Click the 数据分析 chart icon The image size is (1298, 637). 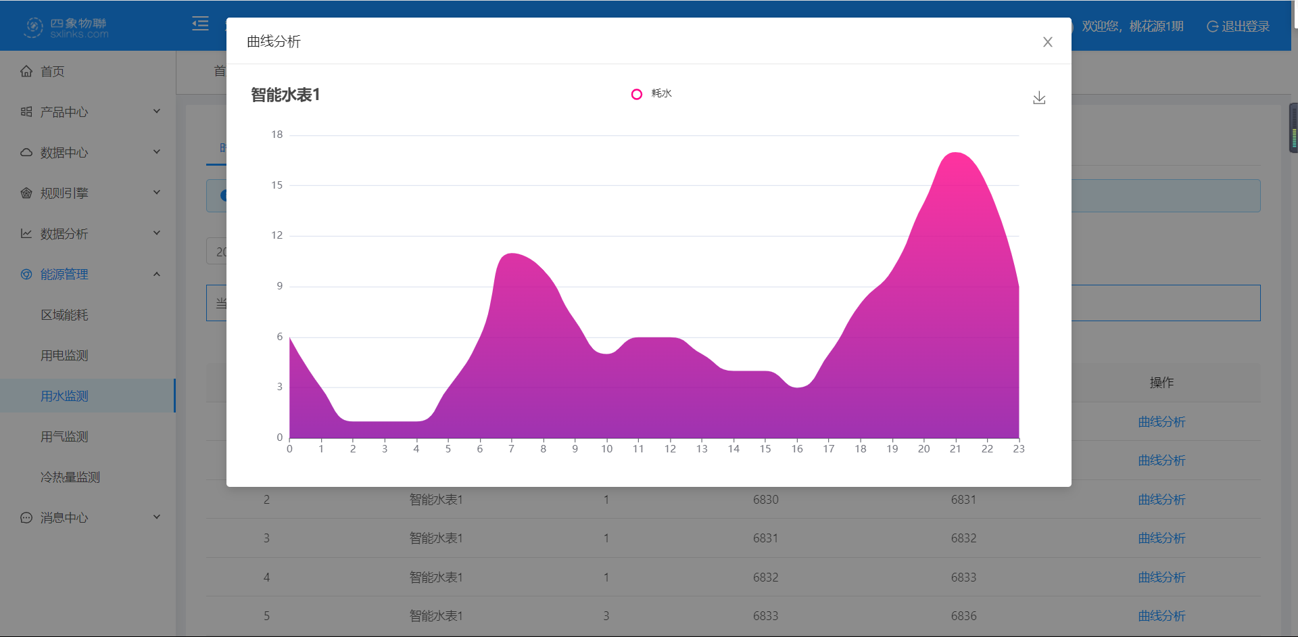pyautogui.click(x=26, y=234)
